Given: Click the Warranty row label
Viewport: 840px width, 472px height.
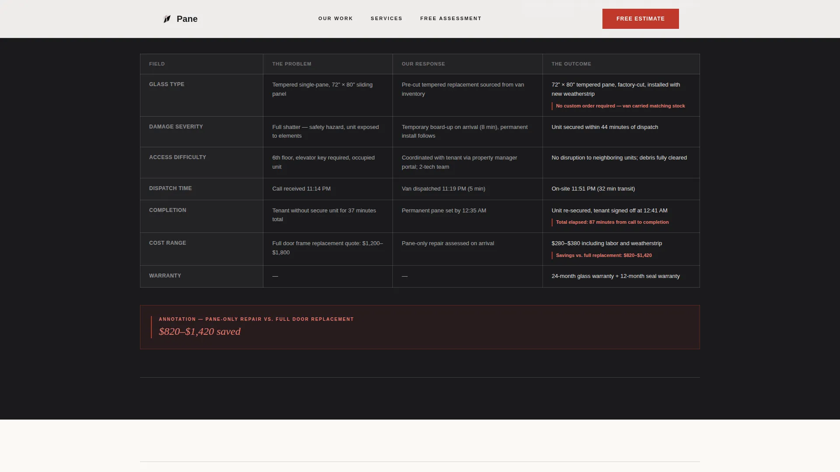Looking at the screenshot, I should pyautogui.click(x=165, y=276).
